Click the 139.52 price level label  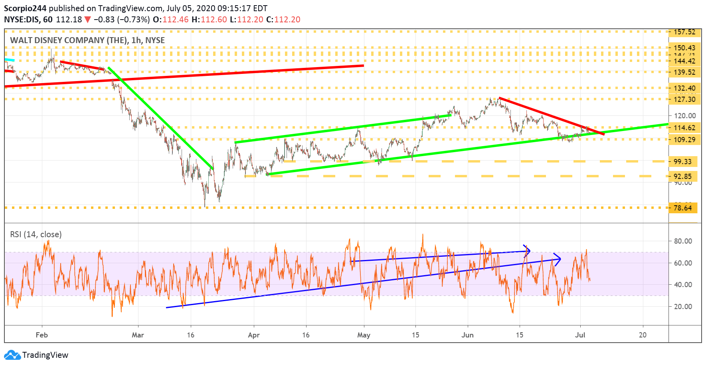(x=684, y=72)
